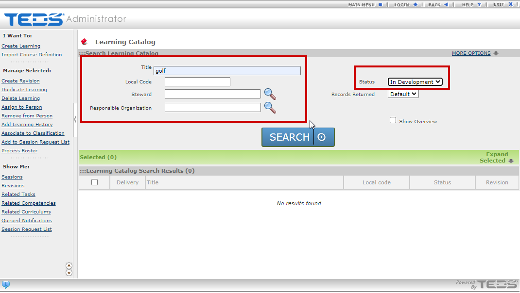Click the No results found message
520x293 pixels.
pos(299,203)
